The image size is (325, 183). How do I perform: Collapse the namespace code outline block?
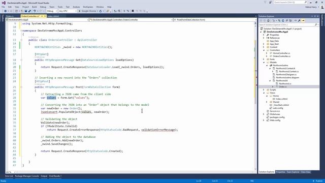tap(21, 30)
